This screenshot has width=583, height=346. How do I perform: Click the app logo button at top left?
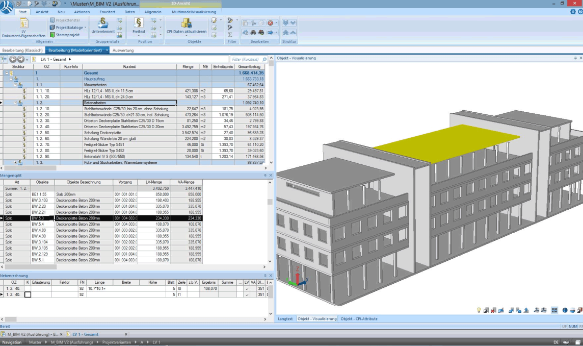[6, 7]
